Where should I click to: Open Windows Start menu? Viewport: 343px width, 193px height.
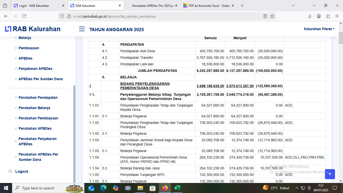(x=6, y=188)
